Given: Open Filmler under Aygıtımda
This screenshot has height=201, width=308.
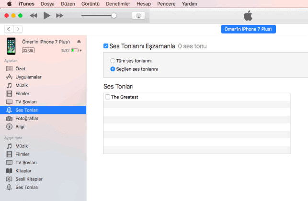Looking at the screenshot, I should point(43,154).
